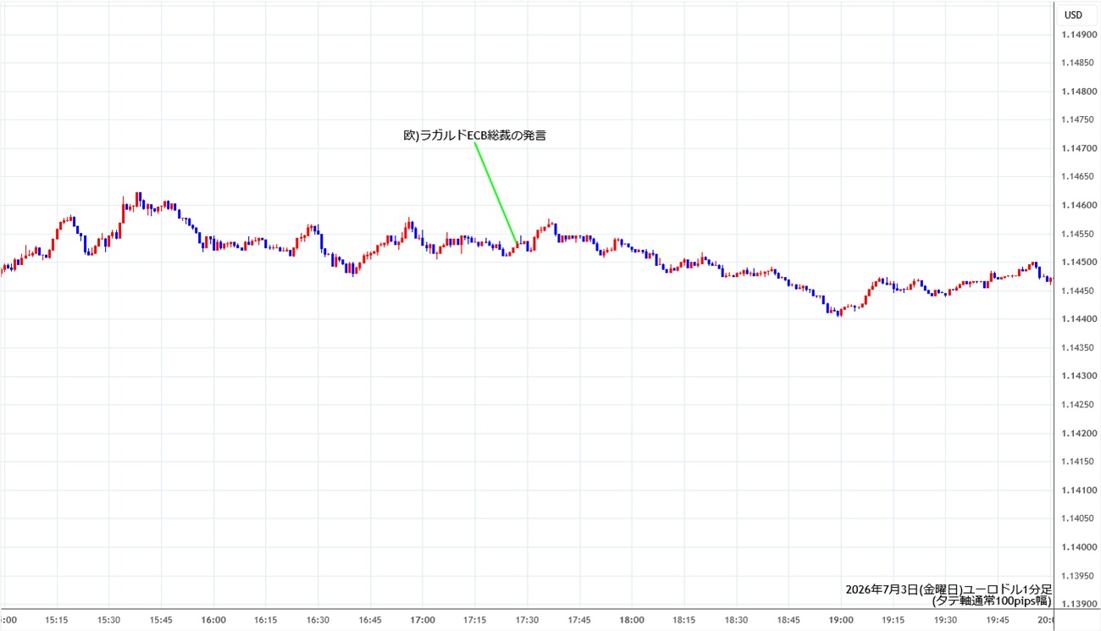This screenshot has height=631, width=1101.
Task: Select the 1.14700 price axis value
Action: click(x=1079, y=148)
